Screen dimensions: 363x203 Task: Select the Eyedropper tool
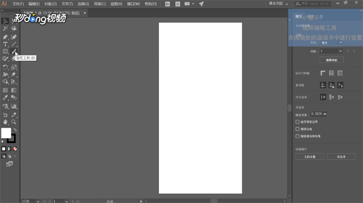(x=5, y=98)
